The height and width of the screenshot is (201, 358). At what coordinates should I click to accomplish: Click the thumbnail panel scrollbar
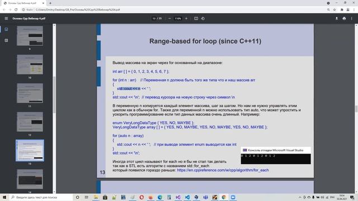pos(54,94)
